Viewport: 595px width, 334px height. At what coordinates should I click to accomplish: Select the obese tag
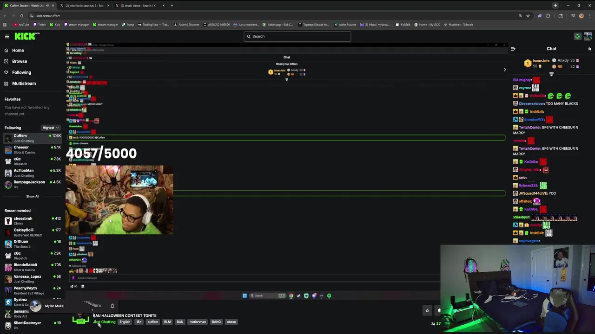[x=231, y=322]
